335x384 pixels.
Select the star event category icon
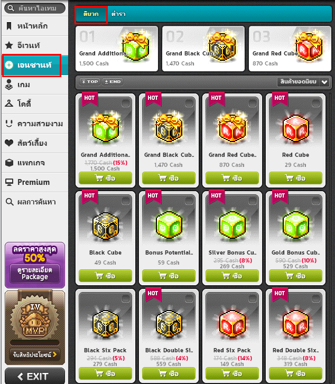coord(9,45)
